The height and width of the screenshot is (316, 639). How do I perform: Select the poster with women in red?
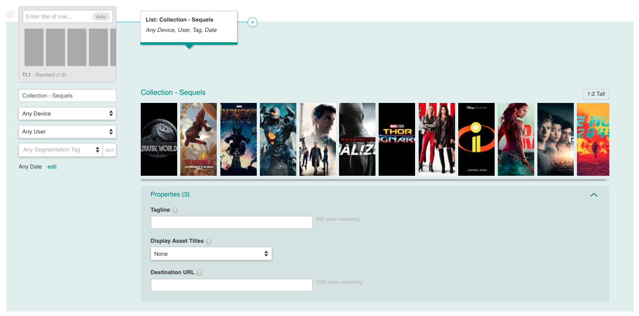437,139
